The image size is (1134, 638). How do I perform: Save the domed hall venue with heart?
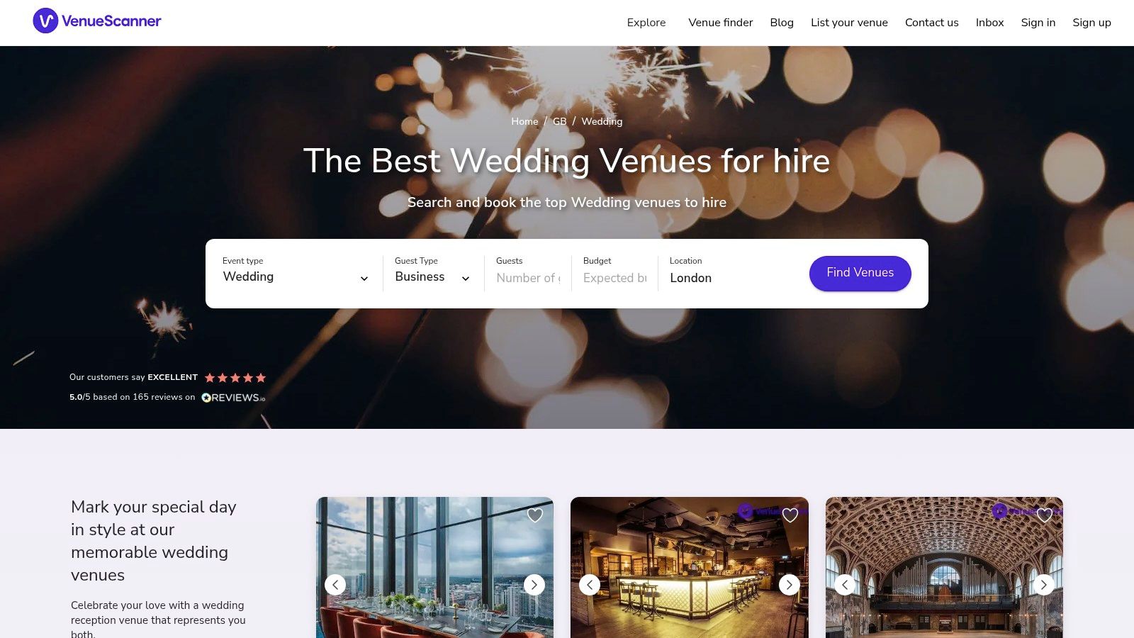click(1045, 515)
